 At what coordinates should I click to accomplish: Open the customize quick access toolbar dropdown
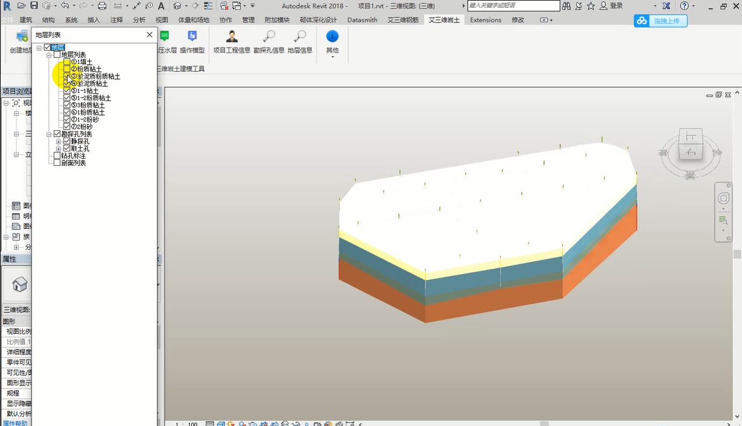pos(252,5)
